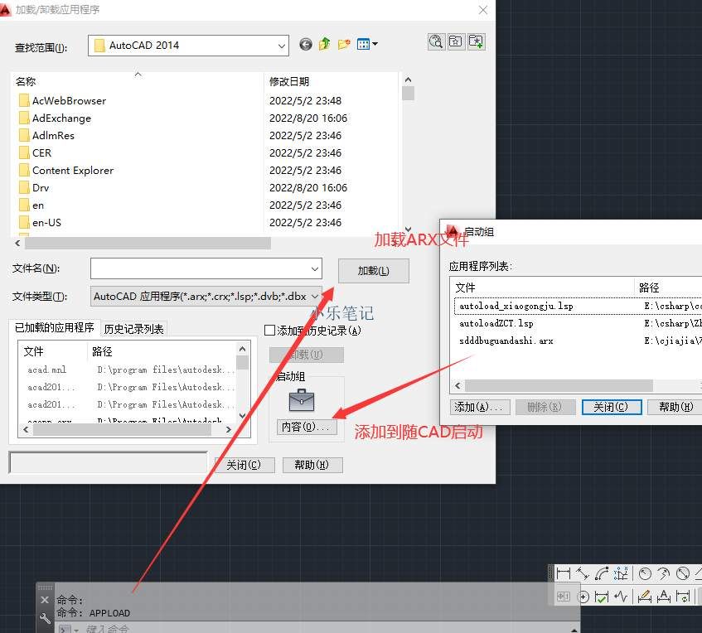
Task: Click the Startup Suite briefcase icon
Action: [302, 400]
